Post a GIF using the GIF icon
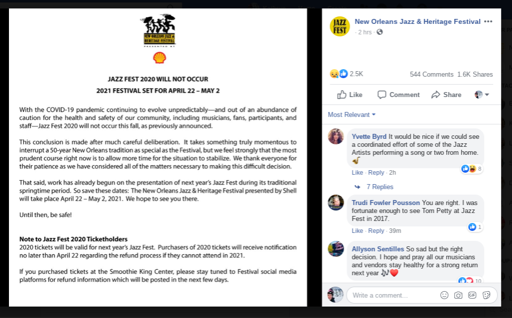This screenshot has width=512, height=318. tap(472, 295)
